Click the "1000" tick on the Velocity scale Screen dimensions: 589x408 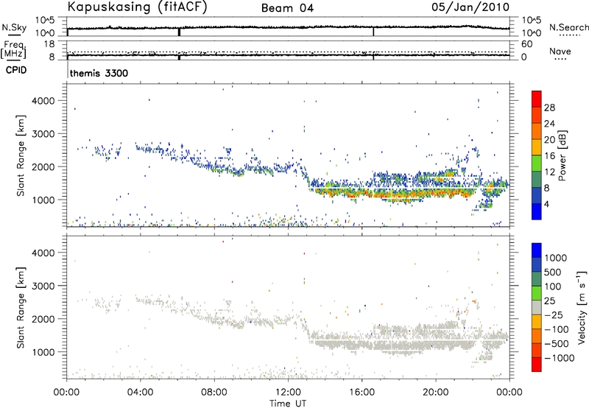pyautogui.click(x=555, y=258)
